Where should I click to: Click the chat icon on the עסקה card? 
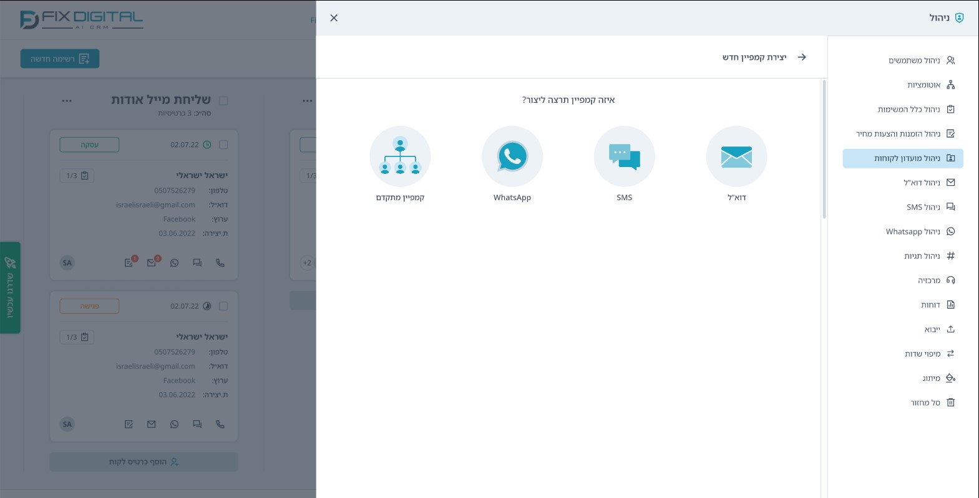click(197, 263)
